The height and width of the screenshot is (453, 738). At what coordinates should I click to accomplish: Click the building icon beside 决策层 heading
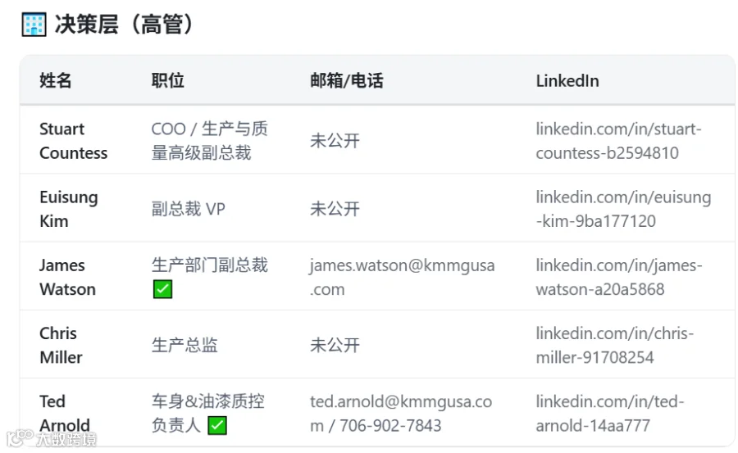click(34, 25)
